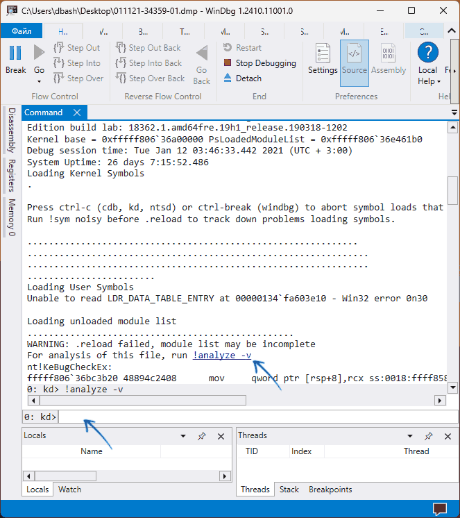This screenshot has width=460, height=518.
Task: Switch to the Watch tab
Action: click(x=69, y=490)
